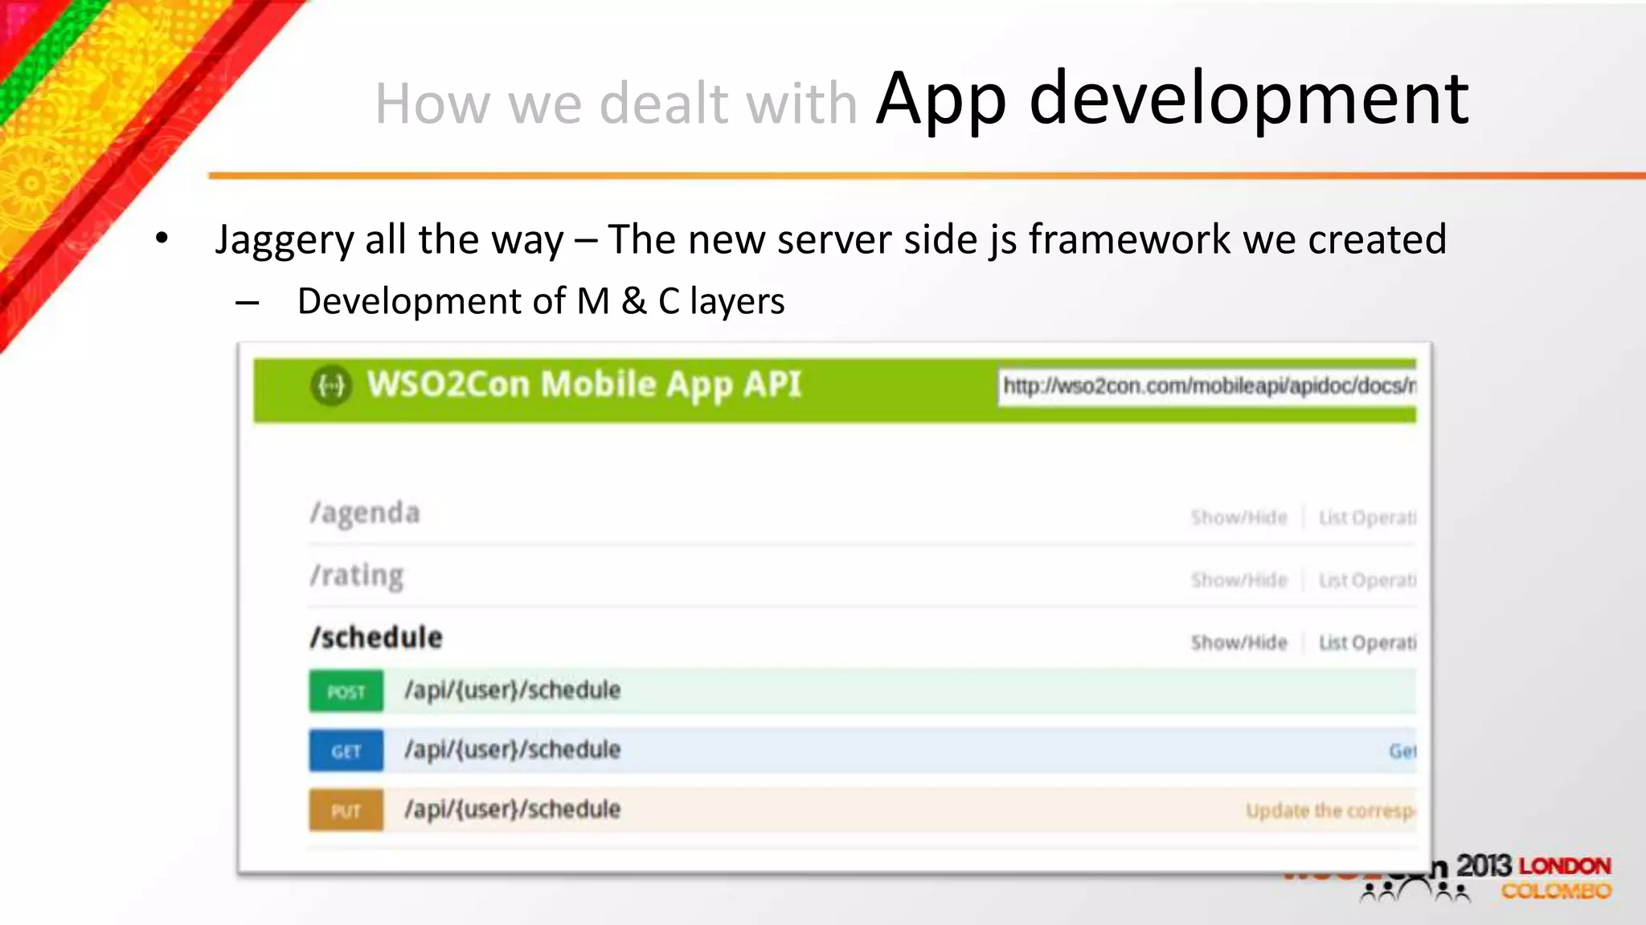The height and width of the screenshot is (925, 1646).
Task: Click the orange PUT method badge
Action: click(346, 810)
